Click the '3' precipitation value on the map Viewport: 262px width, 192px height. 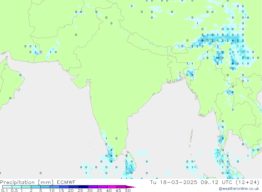coord(222,139)
